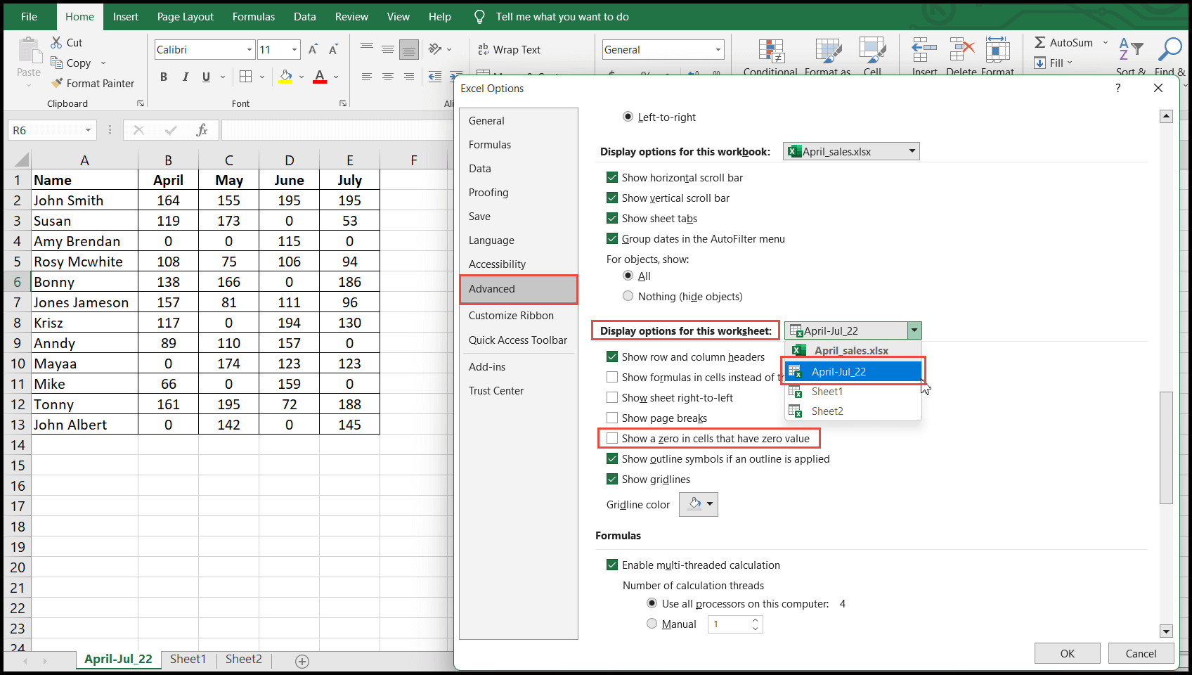This screenshot has height=675, width=1192.
Task: Open Format as Table icon
Action: [x=828, y=51]
